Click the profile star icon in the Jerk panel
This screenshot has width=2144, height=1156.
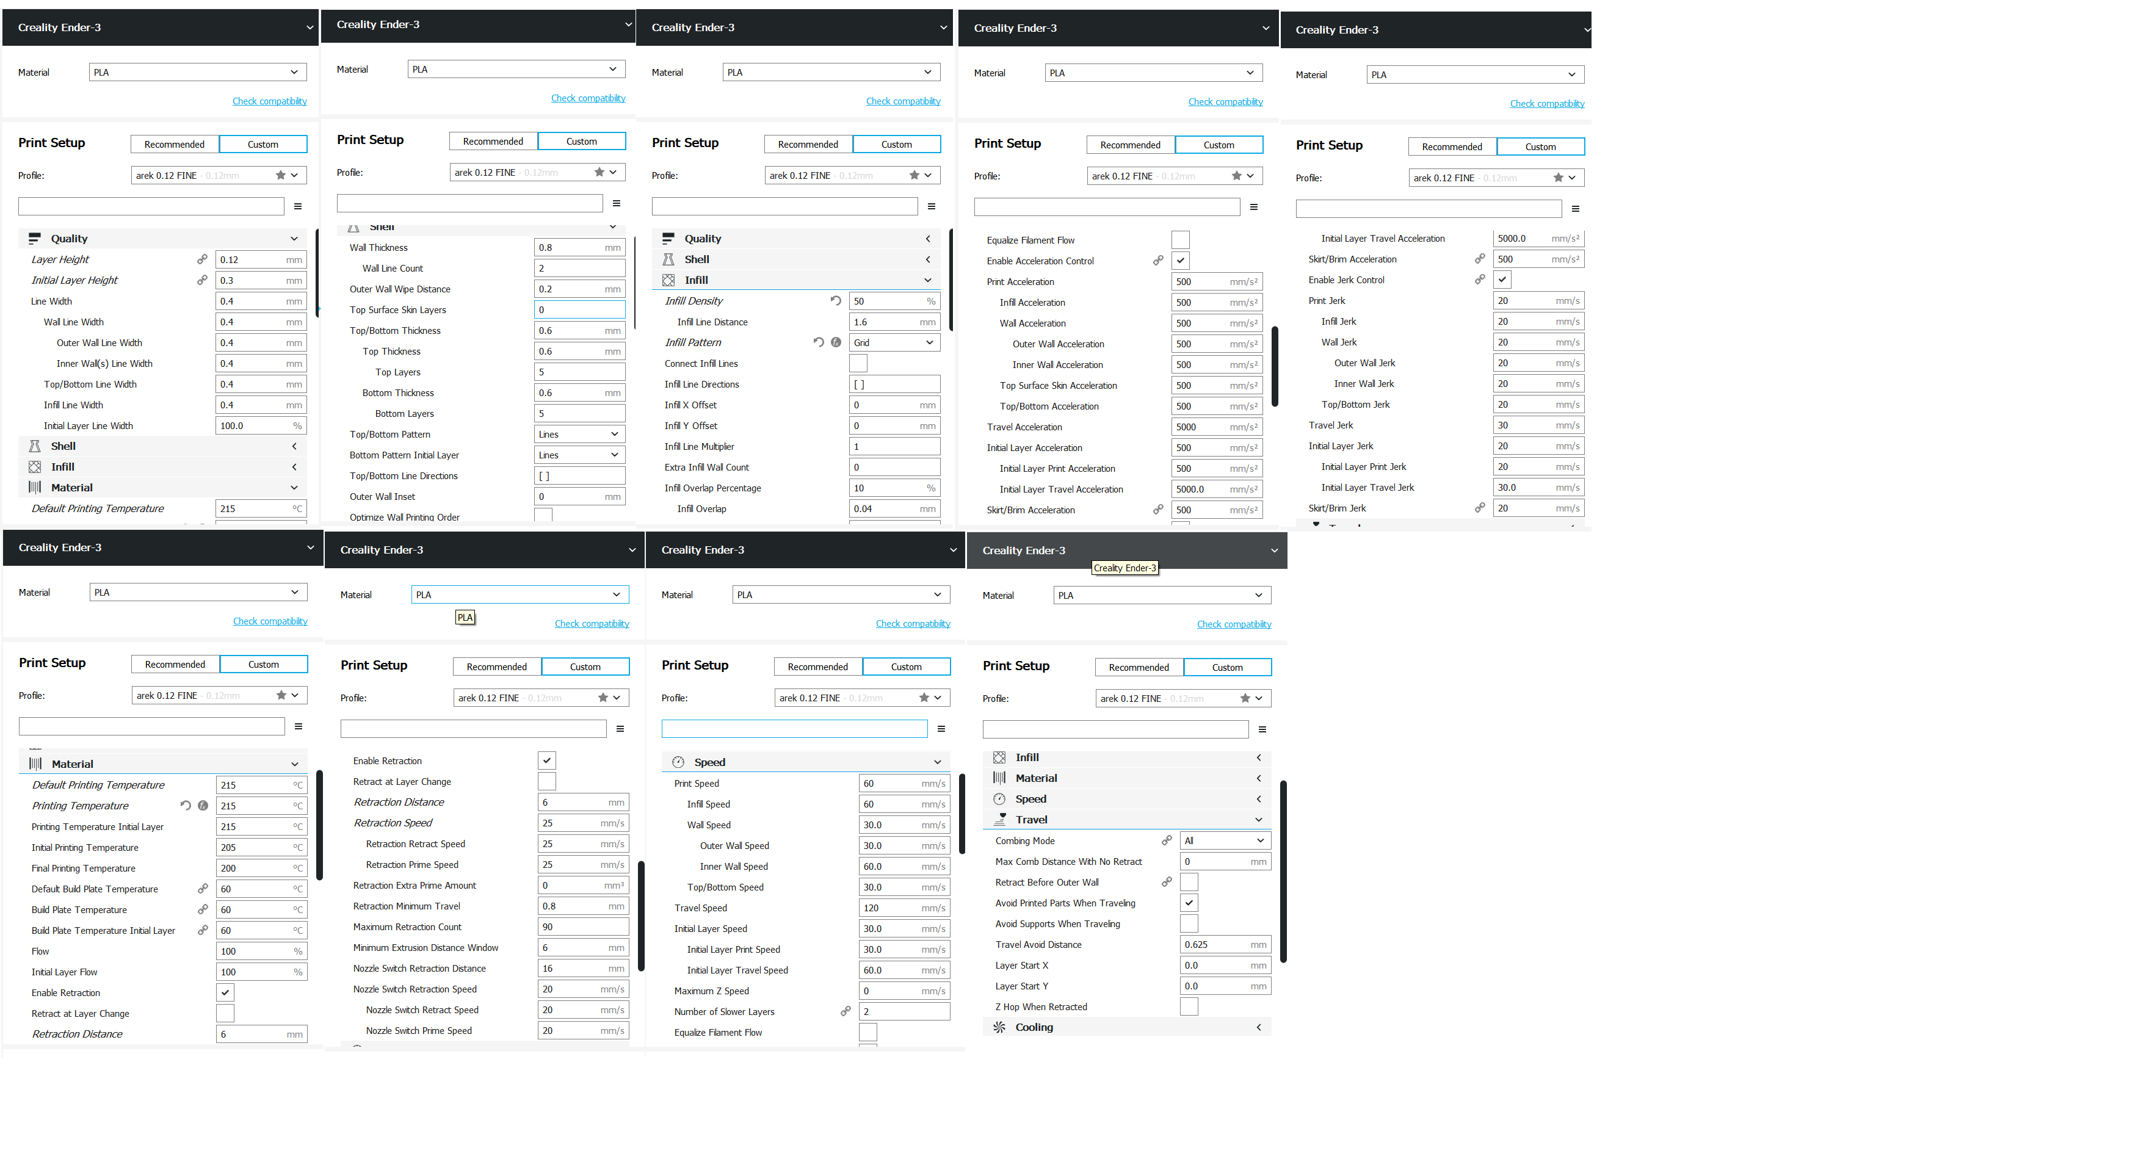(1558, 178)
